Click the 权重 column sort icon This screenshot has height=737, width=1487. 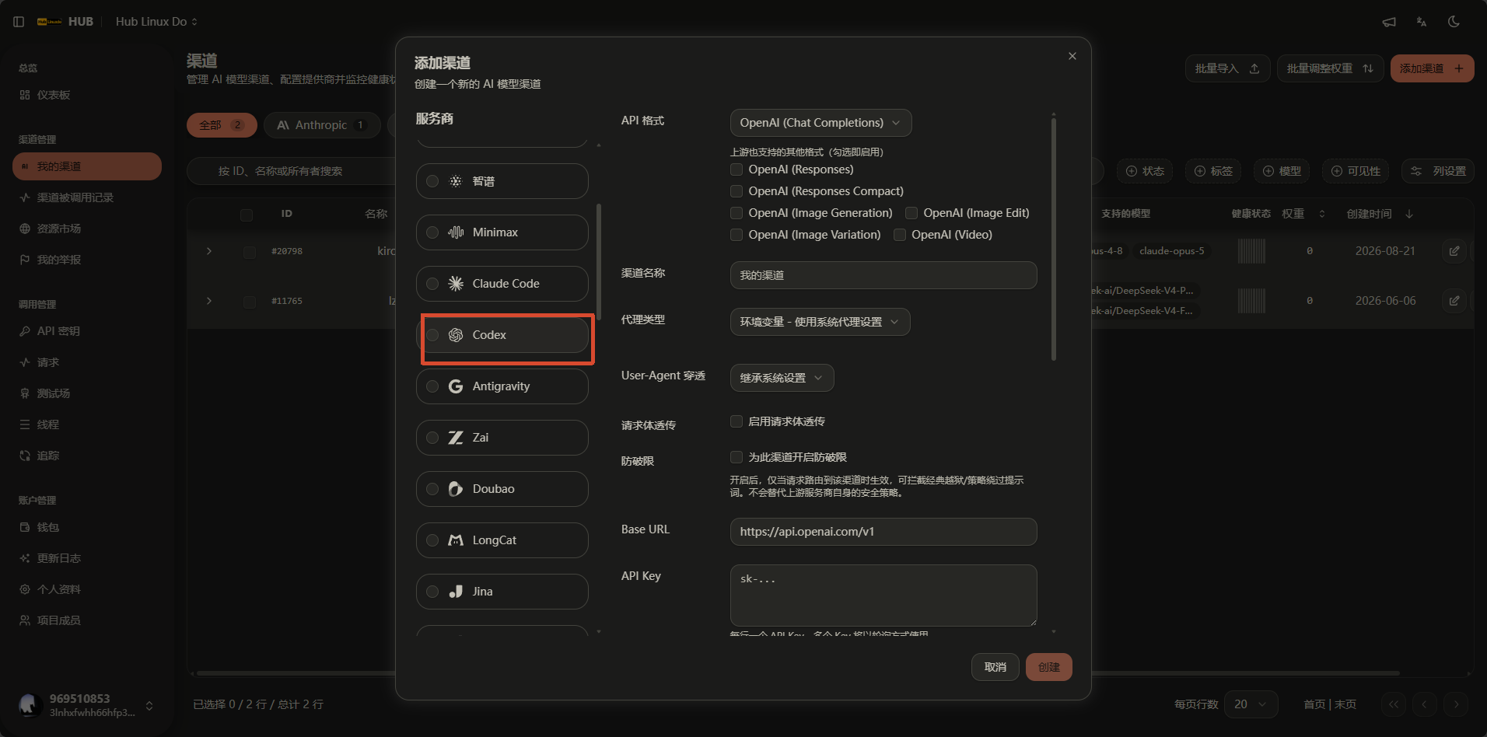(1322, 214)
